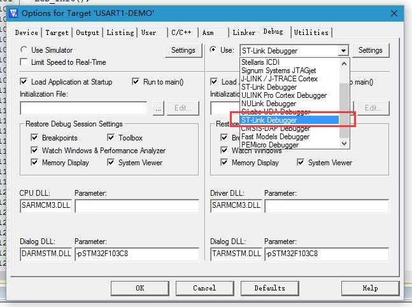This screenshot has height=307, width=412.
Task: Click simulator Dialog DLL parameter -pSTM32F103C8
Action: pos(137,254)
